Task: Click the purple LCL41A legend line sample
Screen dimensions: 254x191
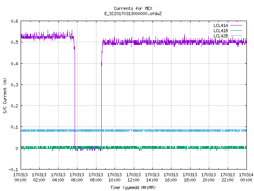Action: pyautogui.click(x=236, y=25)
